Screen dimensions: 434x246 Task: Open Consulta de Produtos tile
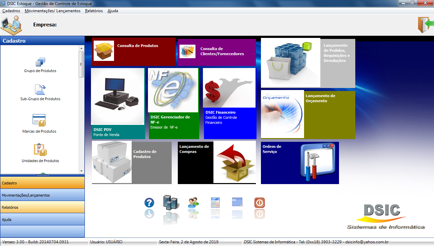(134, 52)
